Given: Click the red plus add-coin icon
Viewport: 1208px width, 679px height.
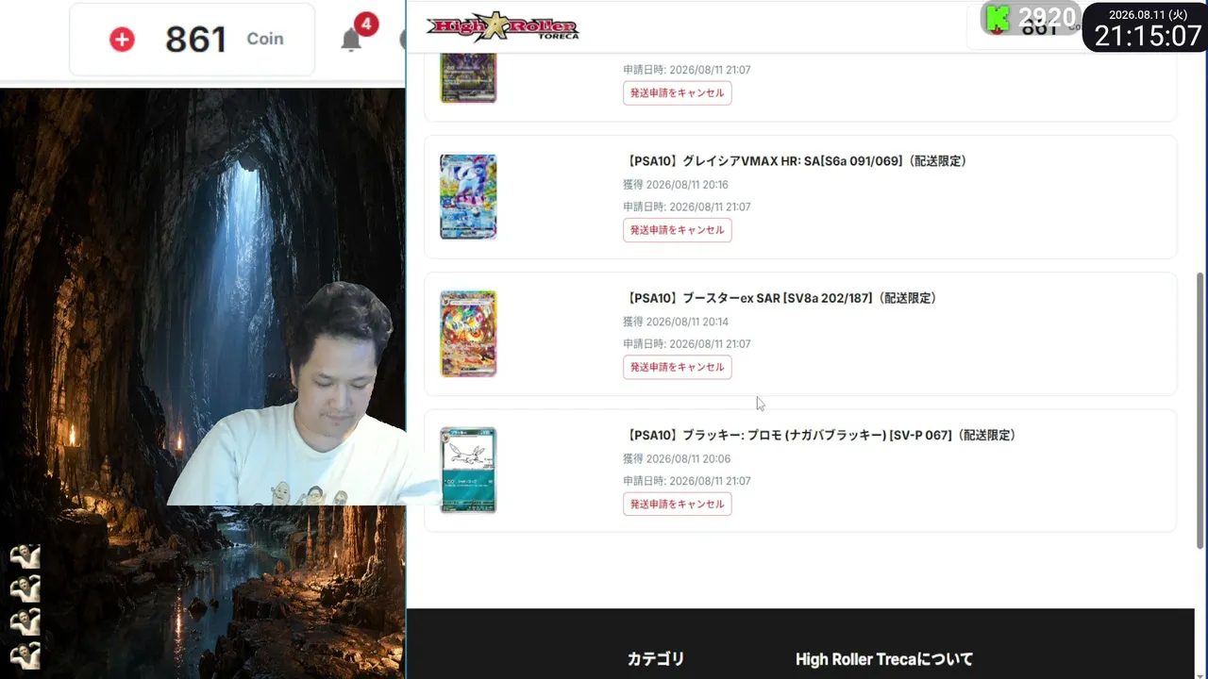Looking at the screenshot, I should 122,39.
